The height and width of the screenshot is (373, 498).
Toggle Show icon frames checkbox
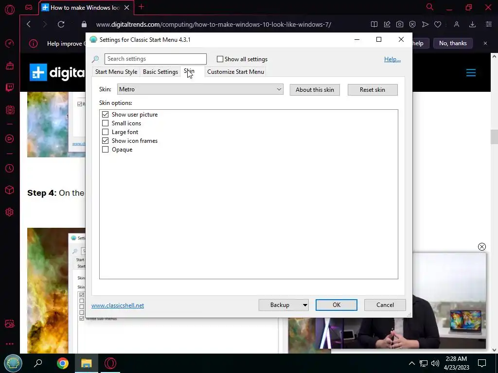coord(105,140)
